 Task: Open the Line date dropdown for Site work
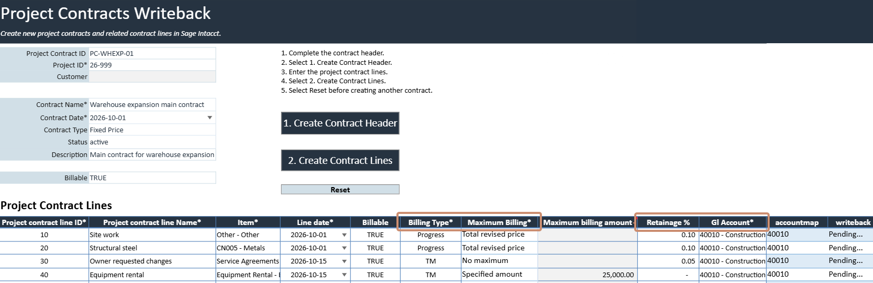(x=344, y=235)
